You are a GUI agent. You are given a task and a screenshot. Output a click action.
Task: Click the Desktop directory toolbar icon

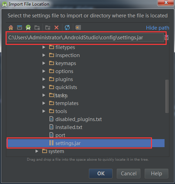[x=20, y=27]
